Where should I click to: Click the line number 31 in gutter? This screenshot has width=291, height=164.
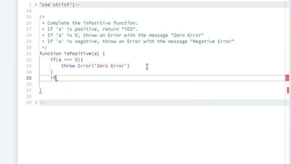(29, 54)
